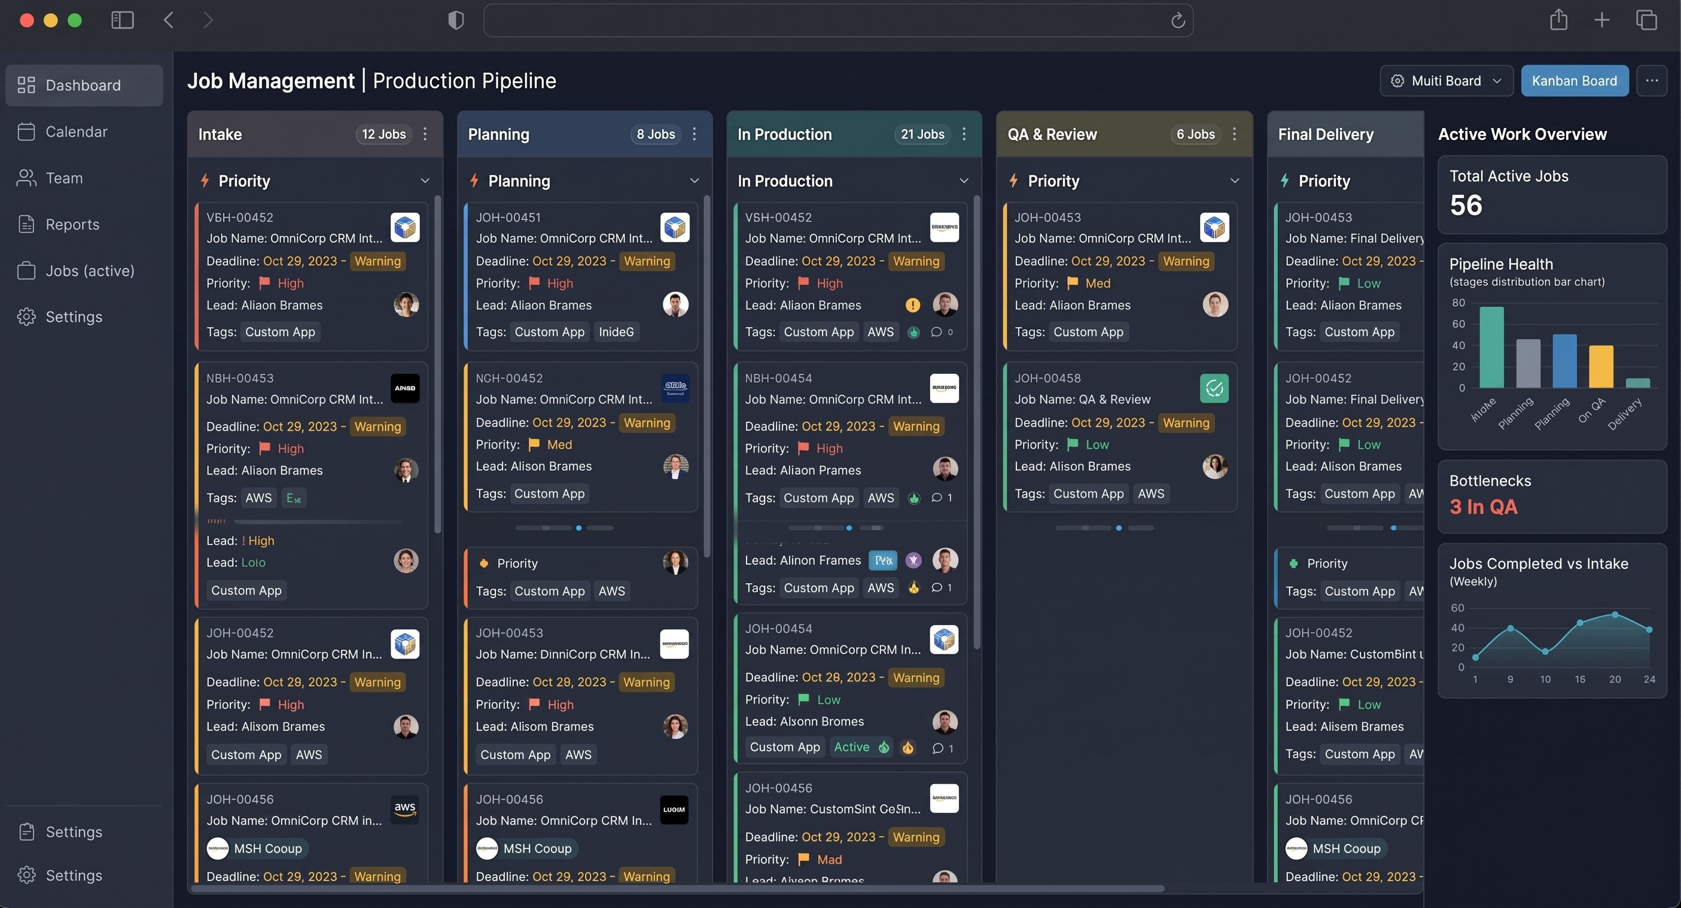
Task: Collapse the In Production group chevron
Action: coord(964,181)
